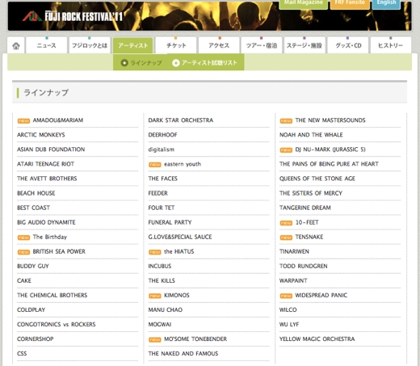Image resolution: width=420 pixels, height=366 pixels.
Task: Click the new badge next to AMADOU&MARIAM
Action: [x=23, y=121]
